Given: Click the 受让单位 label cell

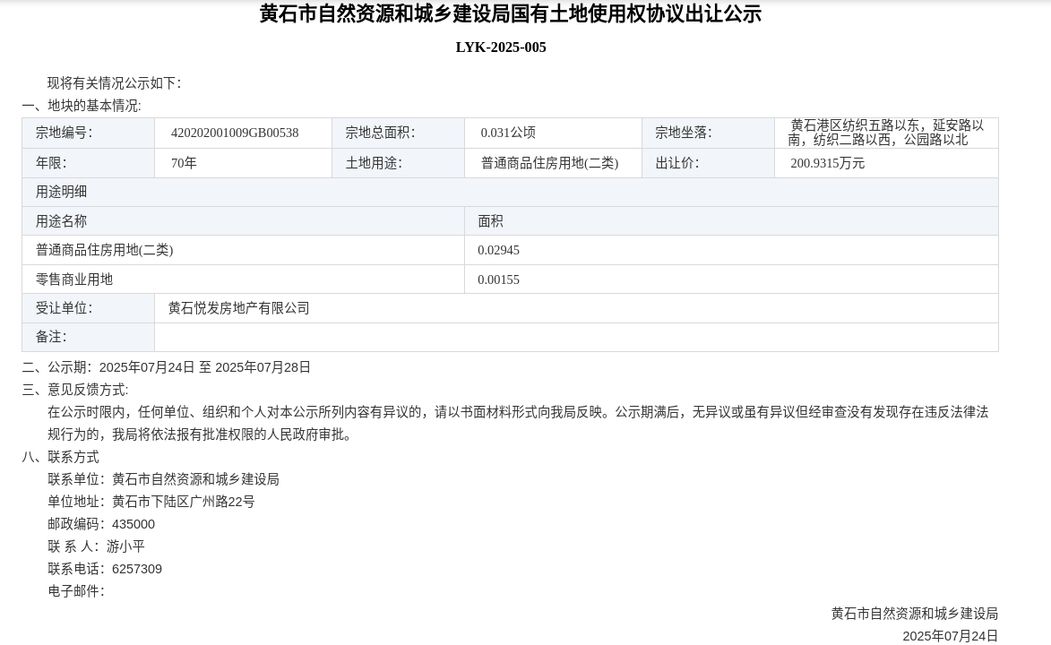Looking at the screenshot, I should coord(89,308).
